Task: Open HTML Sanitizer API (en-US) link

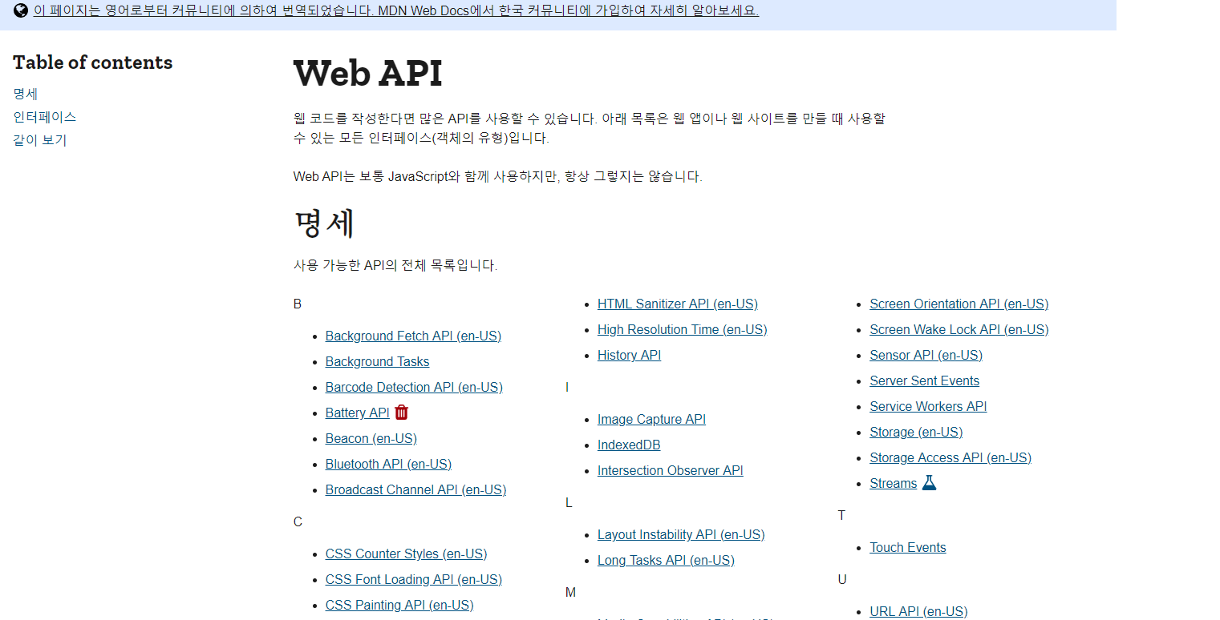Action: click(678, 304)
